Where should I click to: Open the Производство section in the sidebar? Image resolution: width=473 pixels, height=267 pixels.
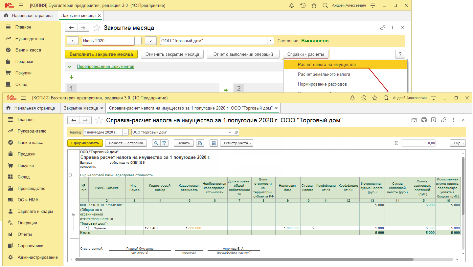pos(31,189)
